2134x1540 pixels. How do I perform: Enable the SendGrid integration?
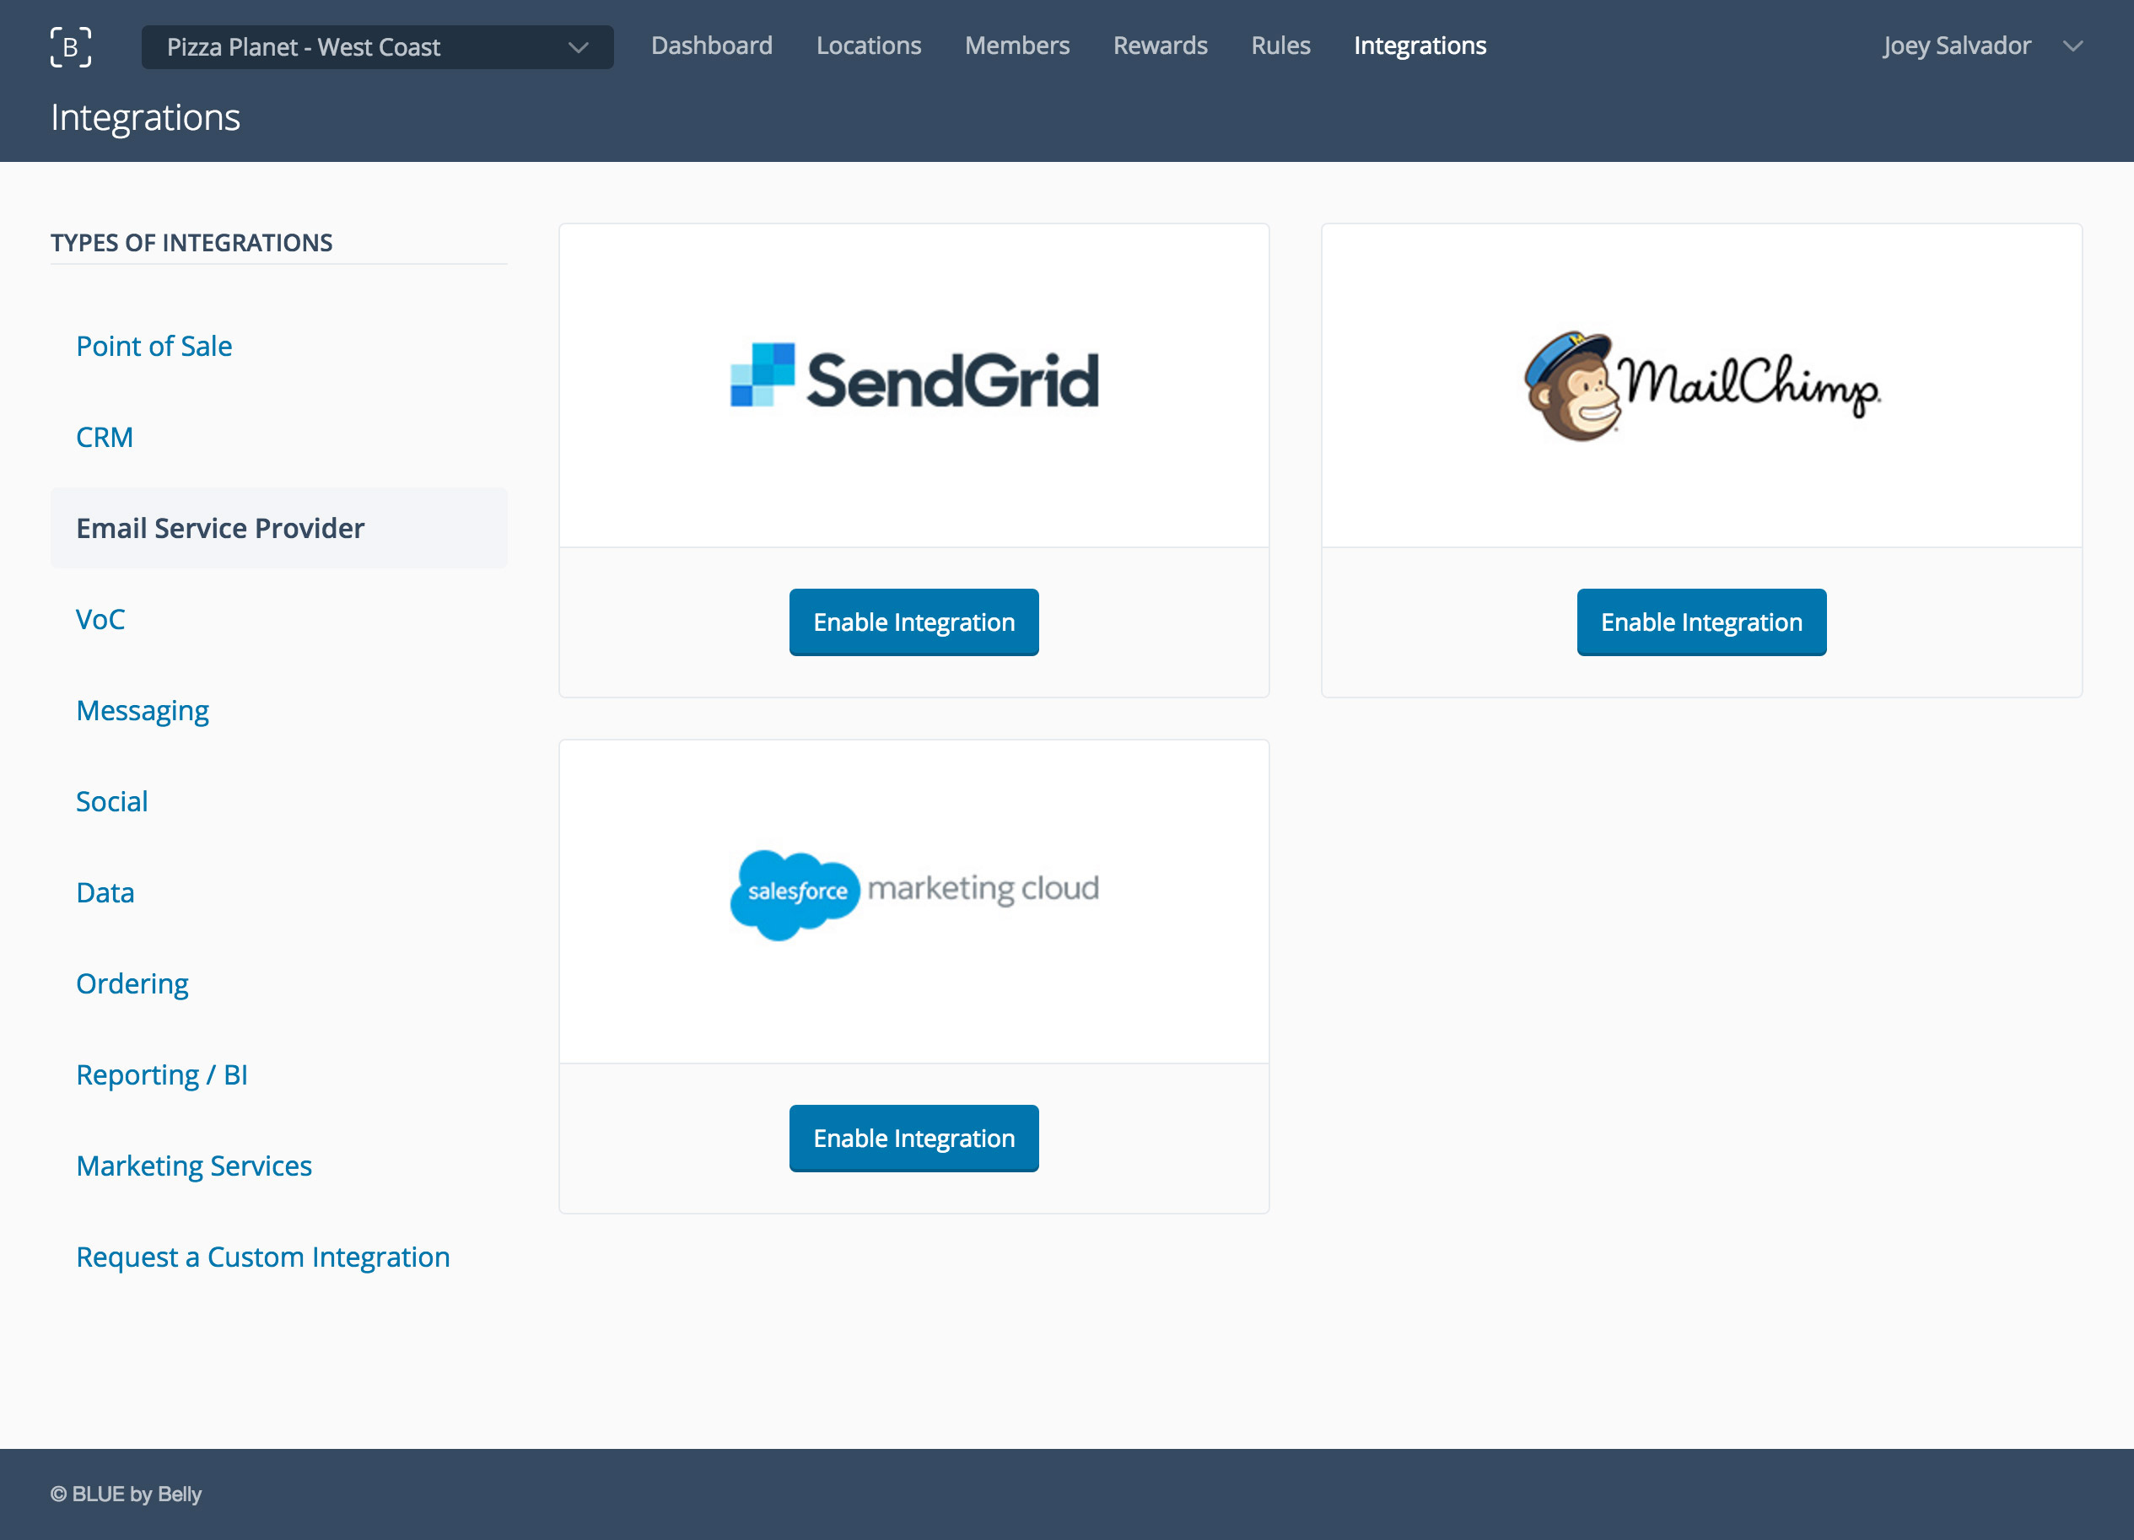tap(913, 622)
